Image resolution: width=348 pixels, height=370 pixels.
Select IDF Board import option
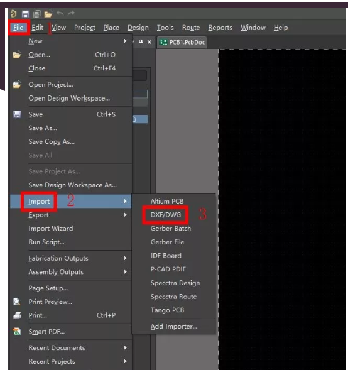173,256
